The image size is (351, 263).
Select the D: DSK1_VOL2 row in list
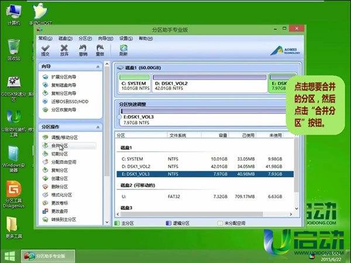(205, 167)
